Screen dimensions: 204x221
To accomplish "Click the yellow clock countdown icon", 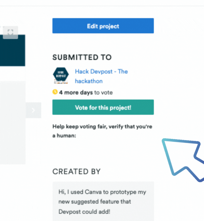I will click(x=55, y=92).
